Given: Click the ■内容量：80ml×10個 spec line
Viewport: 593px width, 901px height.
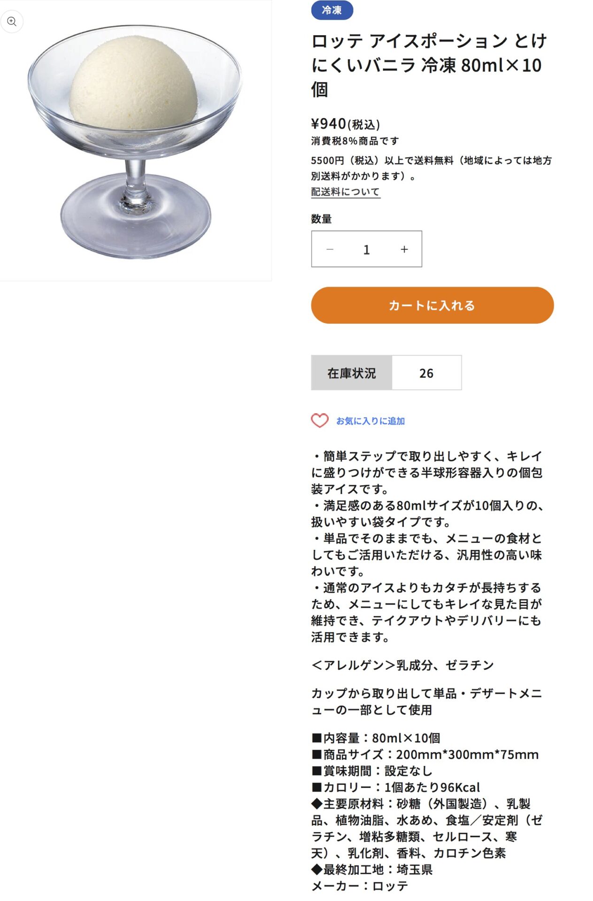Looking at the screenshot, I should pyautogui.click(x=376, y=738).
